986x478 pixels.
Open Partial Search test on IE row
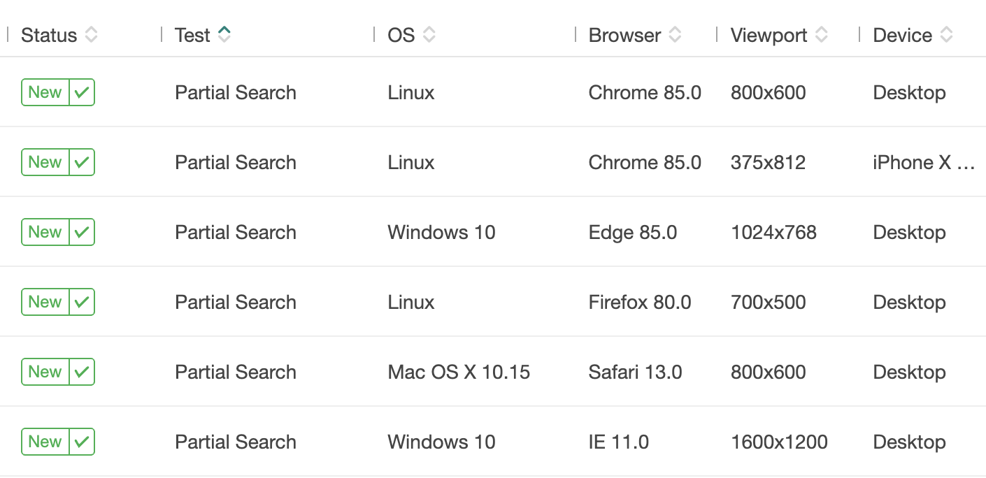click(236, 442)
